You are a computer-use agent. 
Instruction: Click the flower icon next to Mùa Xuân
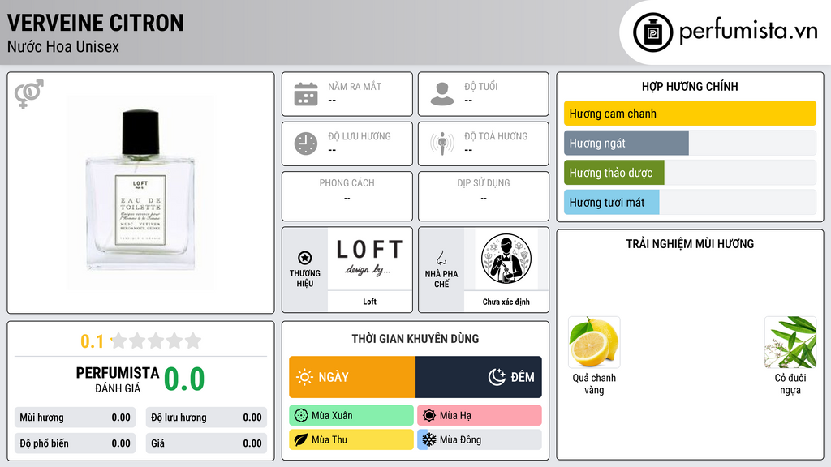point(301,416)
